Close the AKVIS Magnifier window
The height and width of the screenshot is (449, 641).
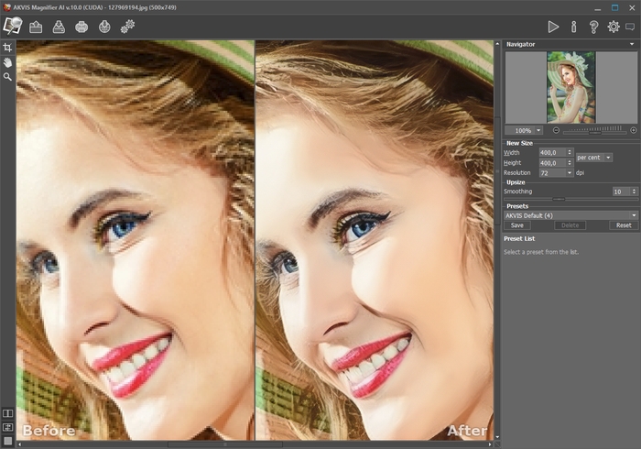632,7
